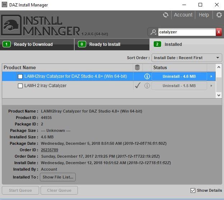The height and width of the screenshot is (200, 224).
Task: Click checkmark icon in LAMH 2 Iray Catalyzer row
Action: [x=138, y=85]
